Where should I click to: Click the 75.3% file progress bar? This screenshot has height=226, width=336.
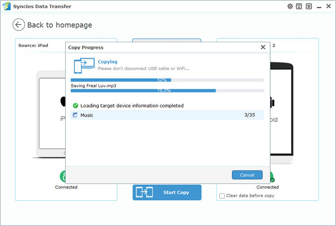tap(168, 91)
